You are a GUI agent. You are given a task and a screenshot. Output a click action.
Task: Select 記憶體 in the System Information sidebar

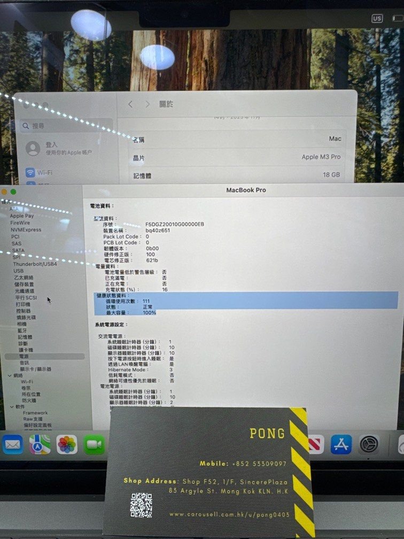pos(25,337)
